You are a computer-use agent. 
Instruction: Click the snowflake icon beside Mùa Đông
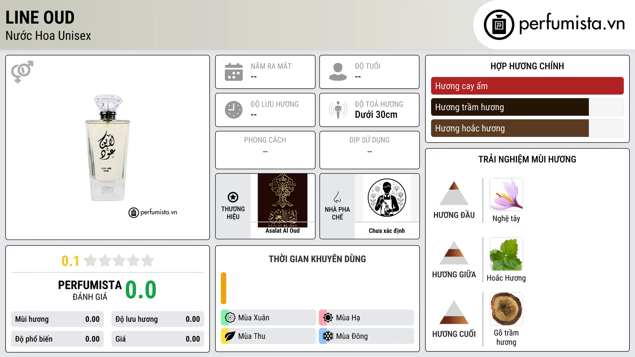328,336
